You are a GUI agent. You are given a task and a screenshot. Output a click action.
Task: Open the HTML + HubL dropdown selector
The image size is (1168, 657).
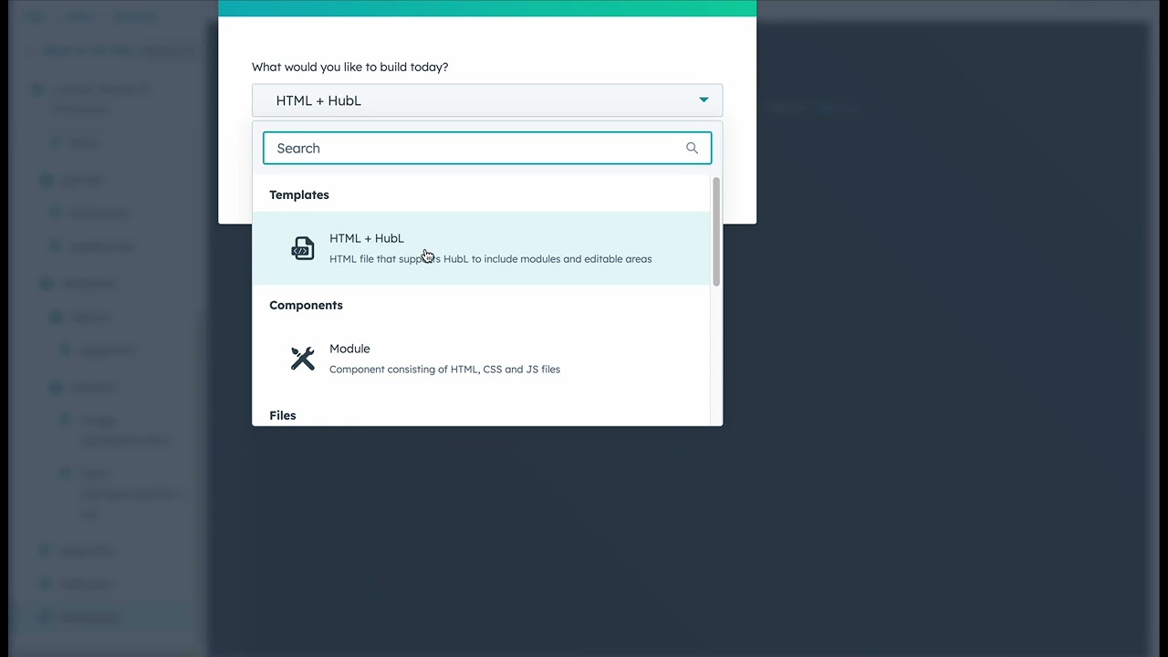[487, 100]
